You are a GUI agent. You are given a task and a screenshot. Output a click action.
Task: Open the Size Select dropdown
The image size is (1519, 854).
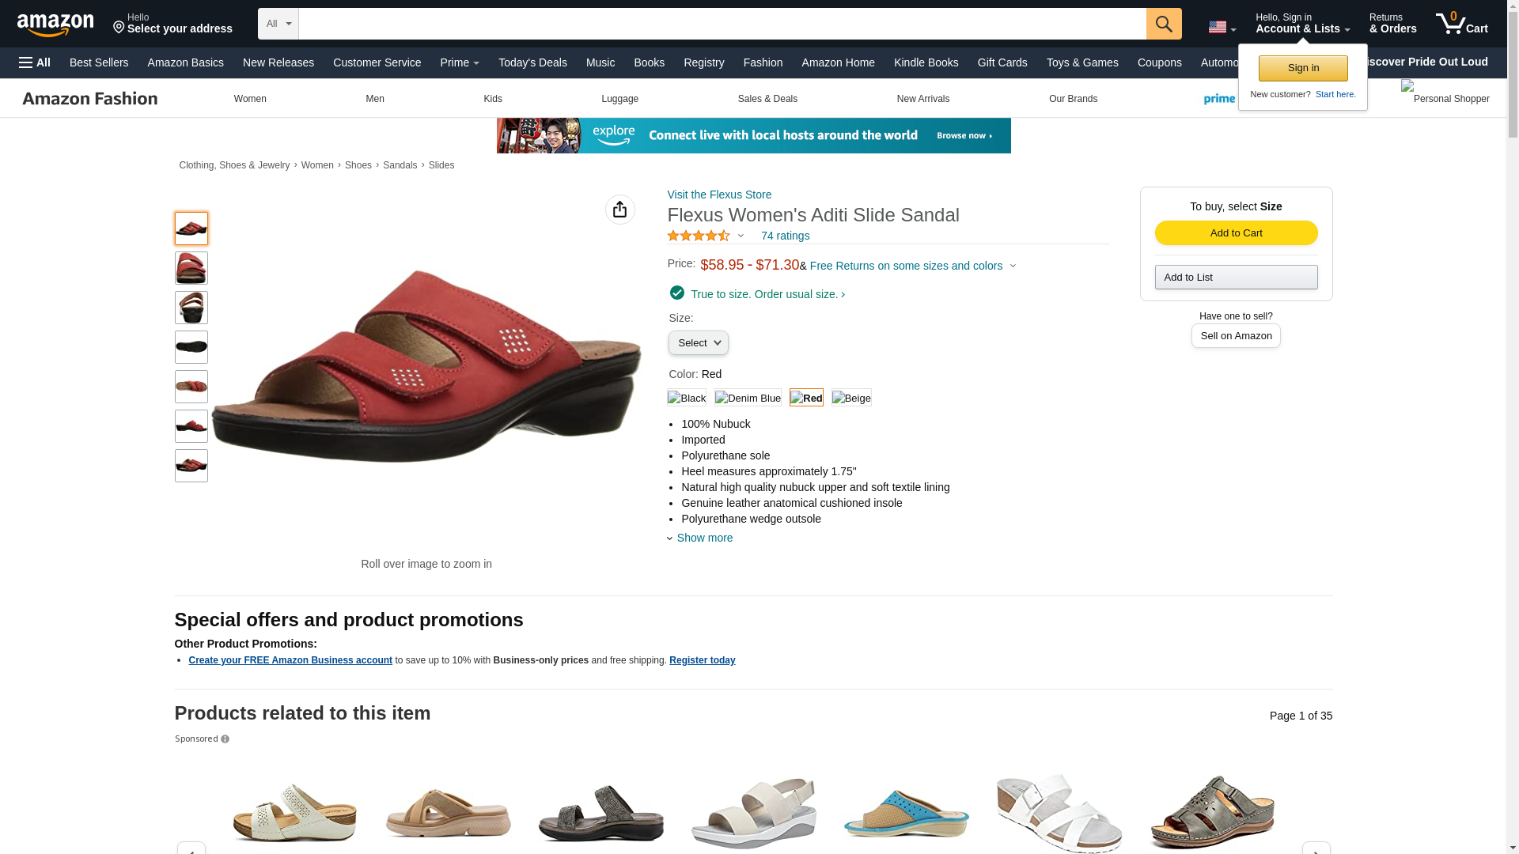click(x=698, y=343)
